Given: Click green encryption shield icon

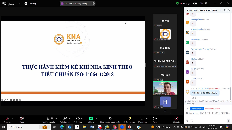Looking at the screenshot, I should [x=177, y=3].
